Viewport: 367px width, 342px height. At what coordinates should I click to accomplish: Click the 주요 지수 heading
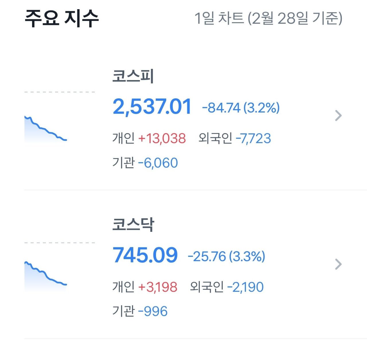point(62,18)
